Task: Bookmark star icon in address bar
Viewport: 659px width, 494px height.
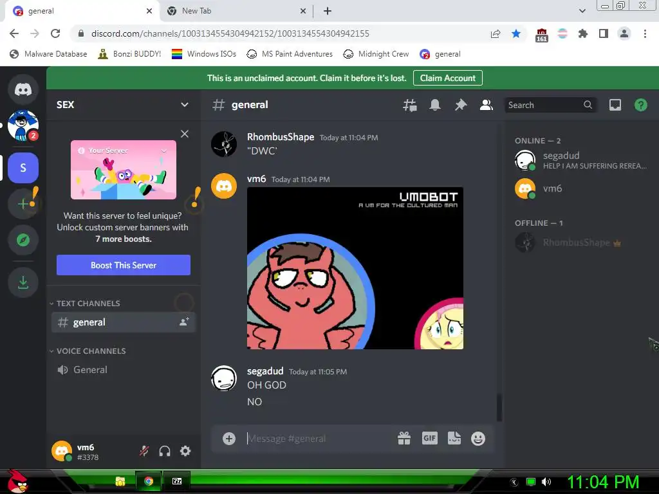Action: pyautogui.click(x=516, y=33)
